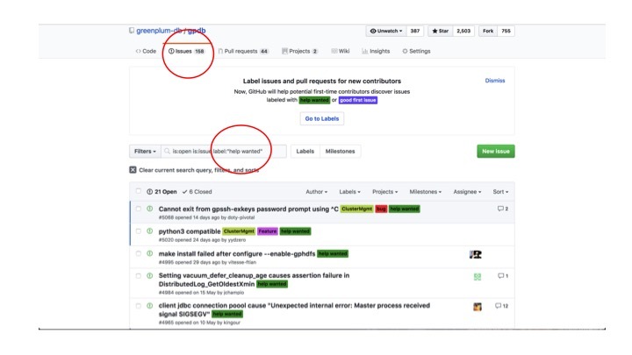Viewport: 632px width, 355px height.
Task: Open issue make install failed after configure
Action: [x=237, y=254]
